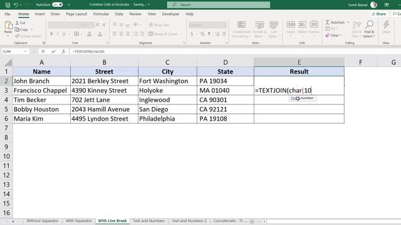Click the Enter checkmark in formula bar
Screen dimensions: 401x225
[53, 51]
